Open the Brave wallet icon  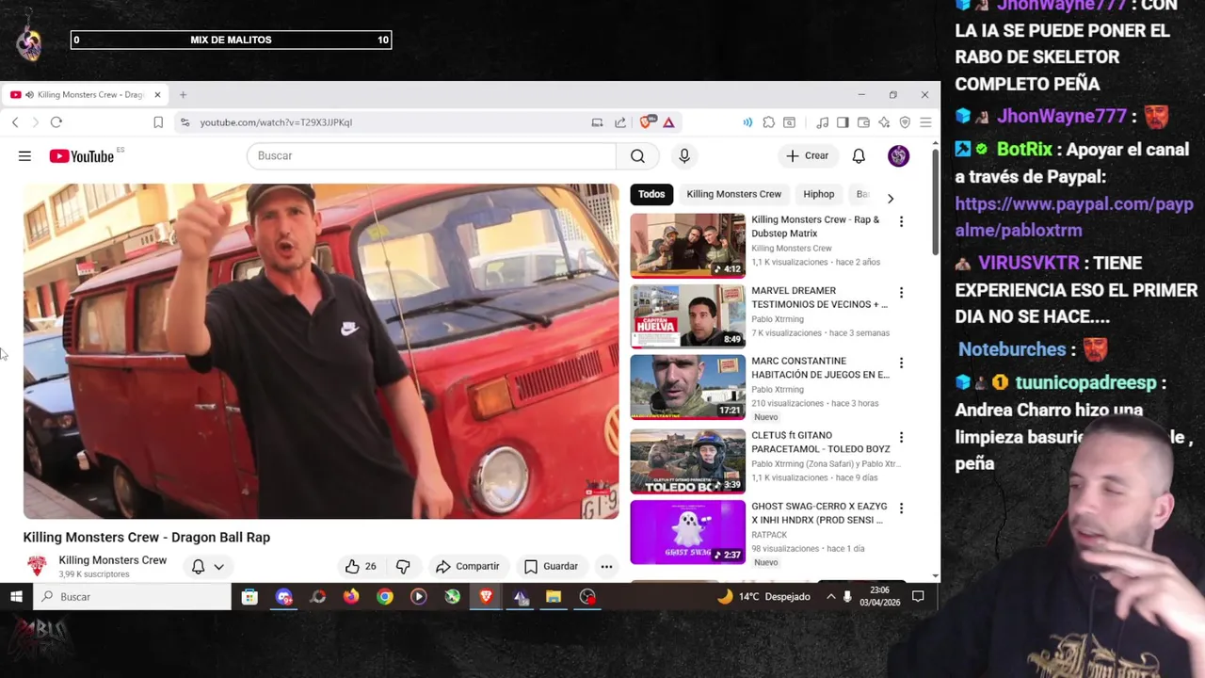point(862,122)
